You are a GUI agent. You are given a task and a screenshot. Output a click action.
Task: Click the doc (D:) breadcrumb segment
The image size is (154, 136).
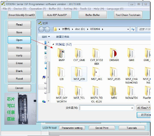[80, 29]
